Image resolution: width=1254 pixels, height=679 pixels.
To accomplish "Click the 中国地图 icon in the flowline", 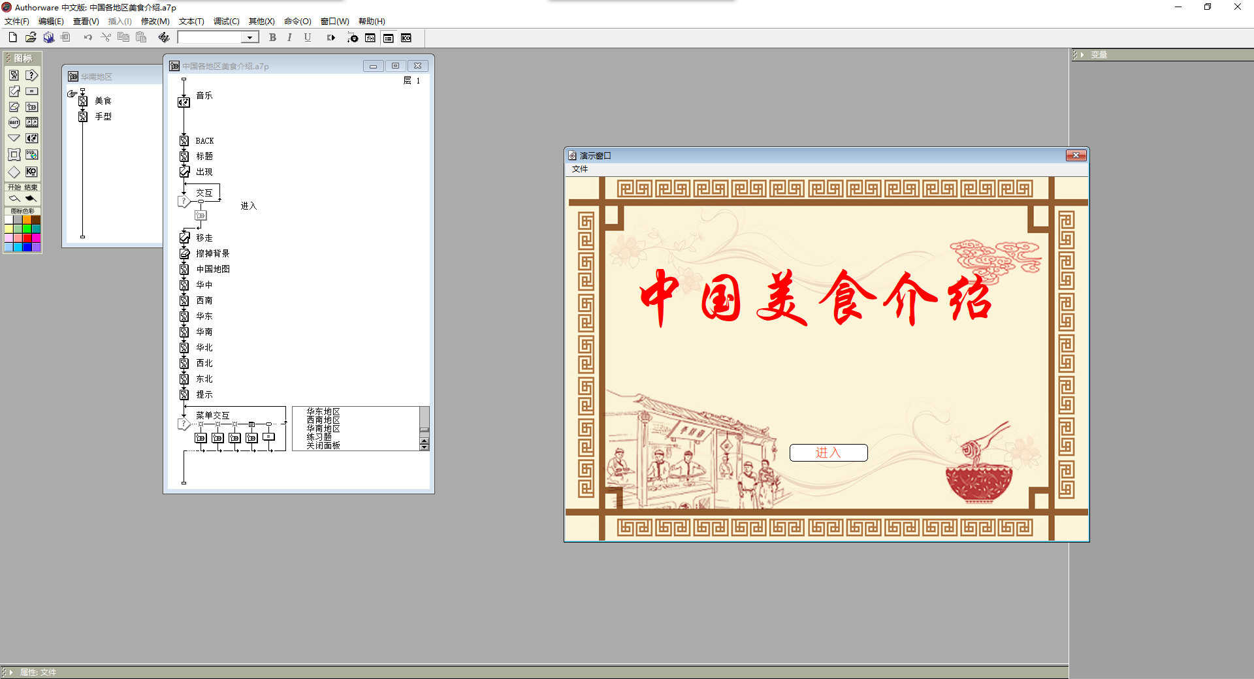I will 184,269.
